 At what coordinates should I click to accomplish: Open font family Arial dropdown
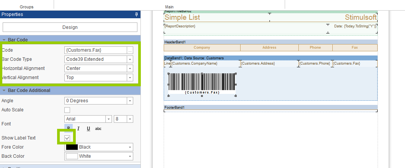[109, 119]
